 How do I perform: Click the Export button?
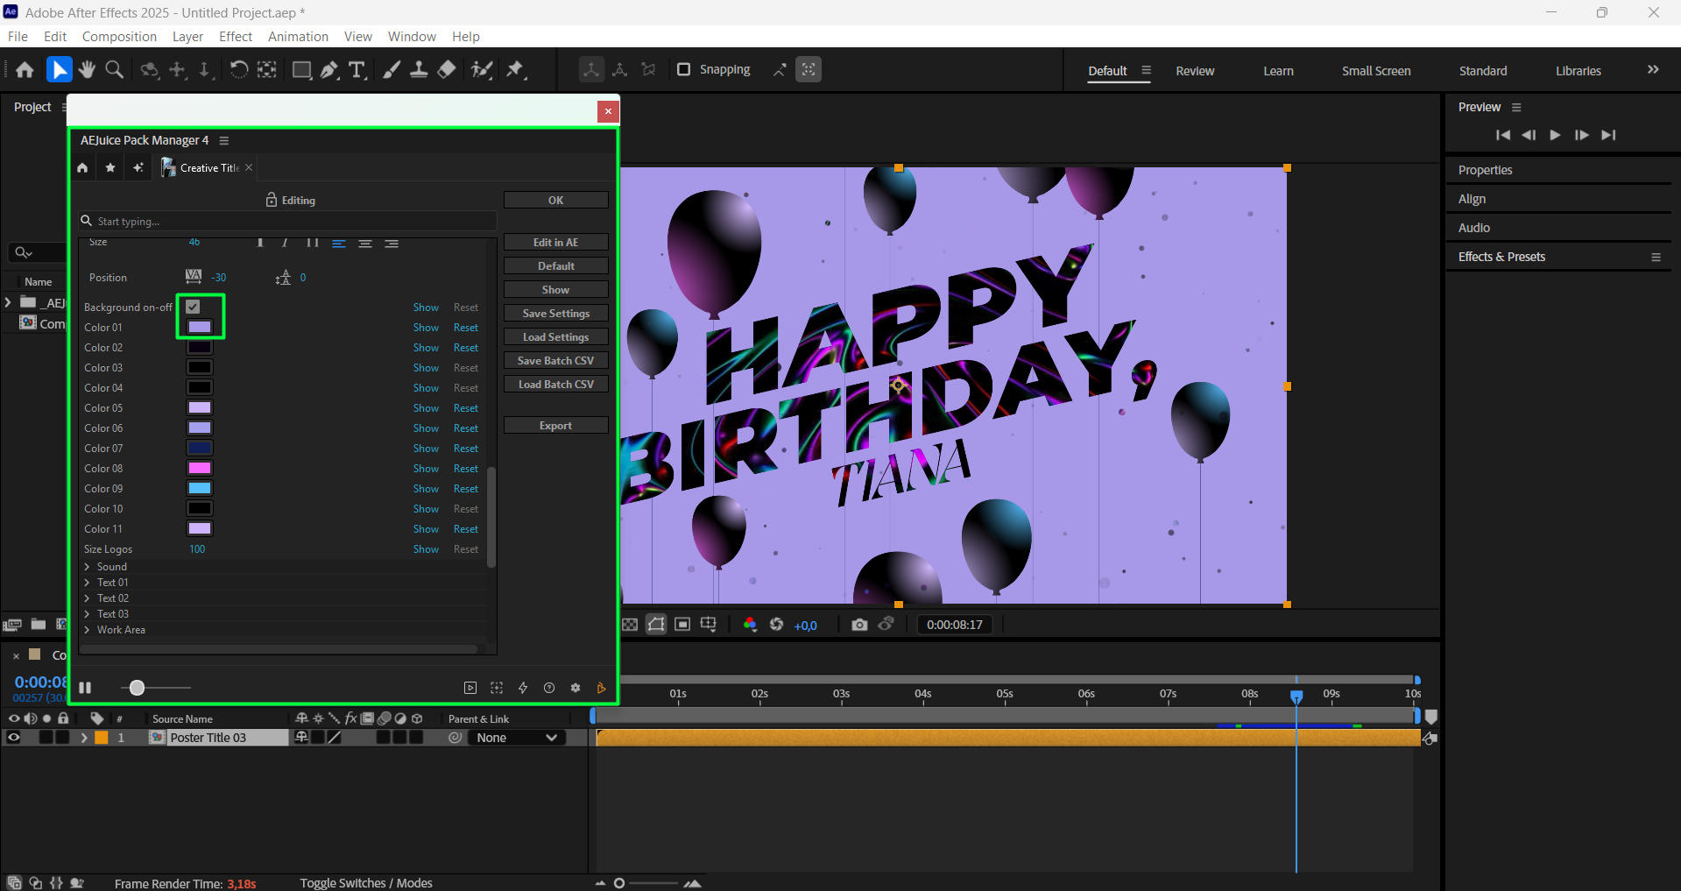[555, 426]
